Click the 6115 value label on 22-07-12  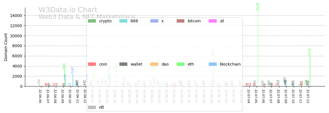coord(309,52)
